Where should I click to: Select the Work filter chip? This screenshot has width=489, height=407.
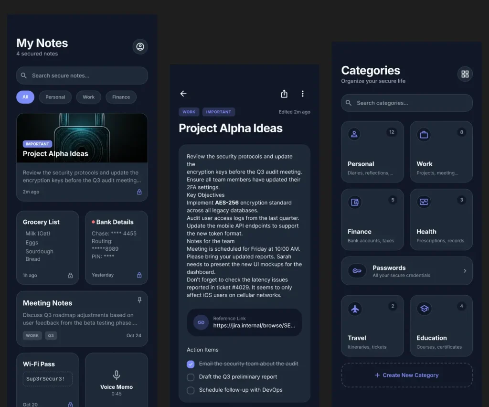pos(88,97)
